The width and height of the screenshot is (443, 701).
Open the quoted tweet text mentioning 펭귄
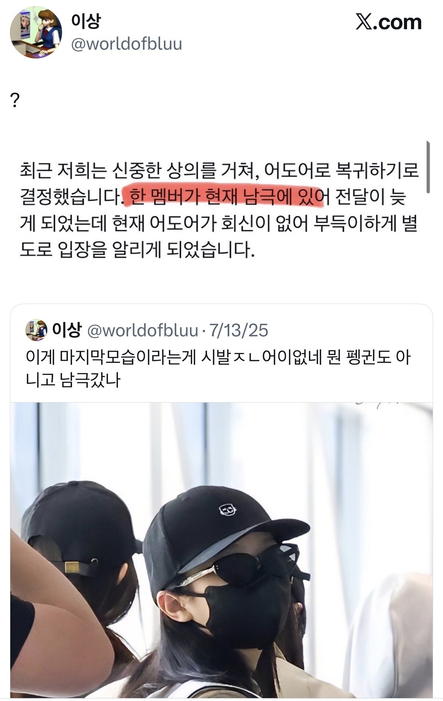point(218,369)
